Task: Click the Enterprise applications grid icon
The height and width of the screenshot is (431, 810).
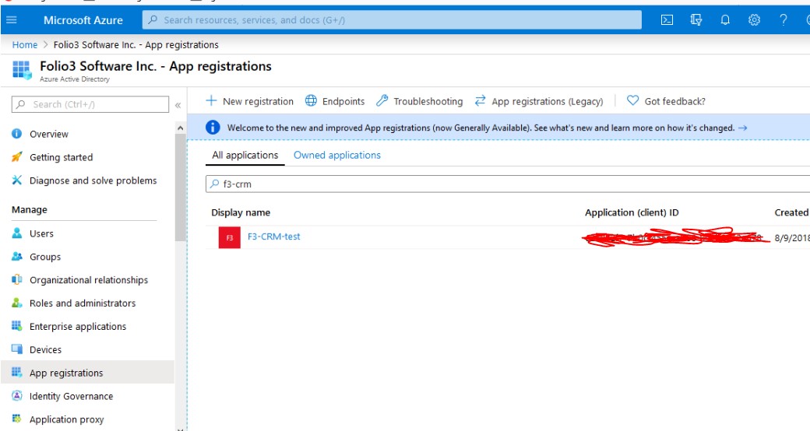Action: click(x=16, y=326)
